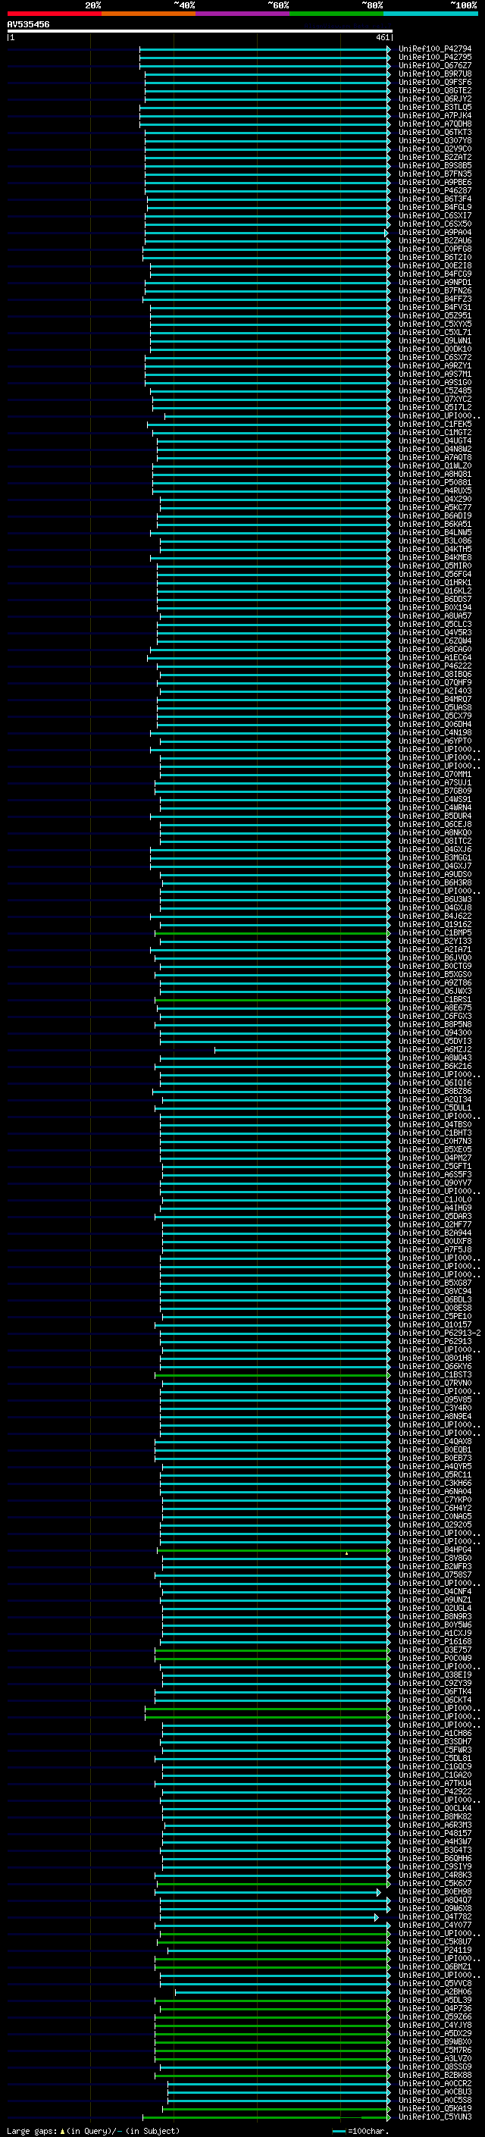The image size is (485, 2137).
Task: Click the alignment bar for UniRef100_P42794
Action: pyautogui.click(x=265, y=49)
